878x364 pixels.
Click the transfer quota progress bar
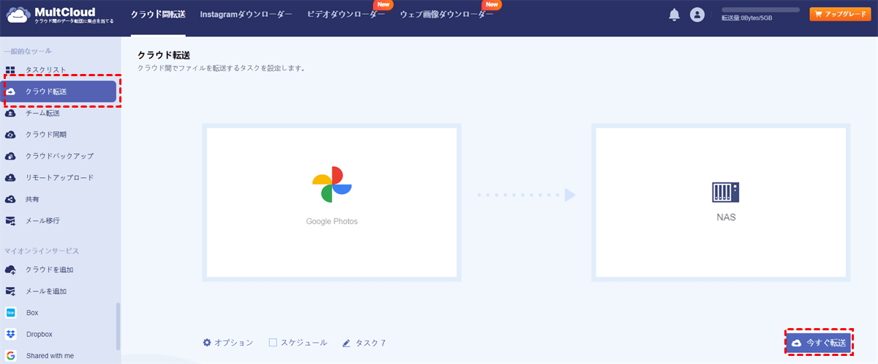[x=760, y=10]
